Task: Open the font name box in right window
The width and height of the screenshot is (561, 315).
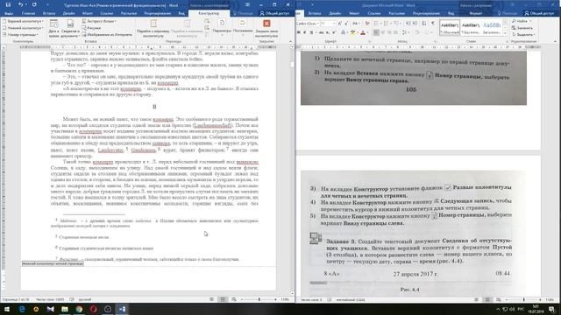Action: pyautogui.click(x=307, y=24)
